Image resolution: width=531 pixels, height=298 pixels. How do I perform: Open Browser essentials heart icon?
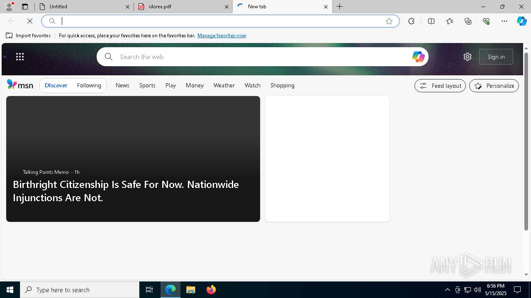point(486,21)
